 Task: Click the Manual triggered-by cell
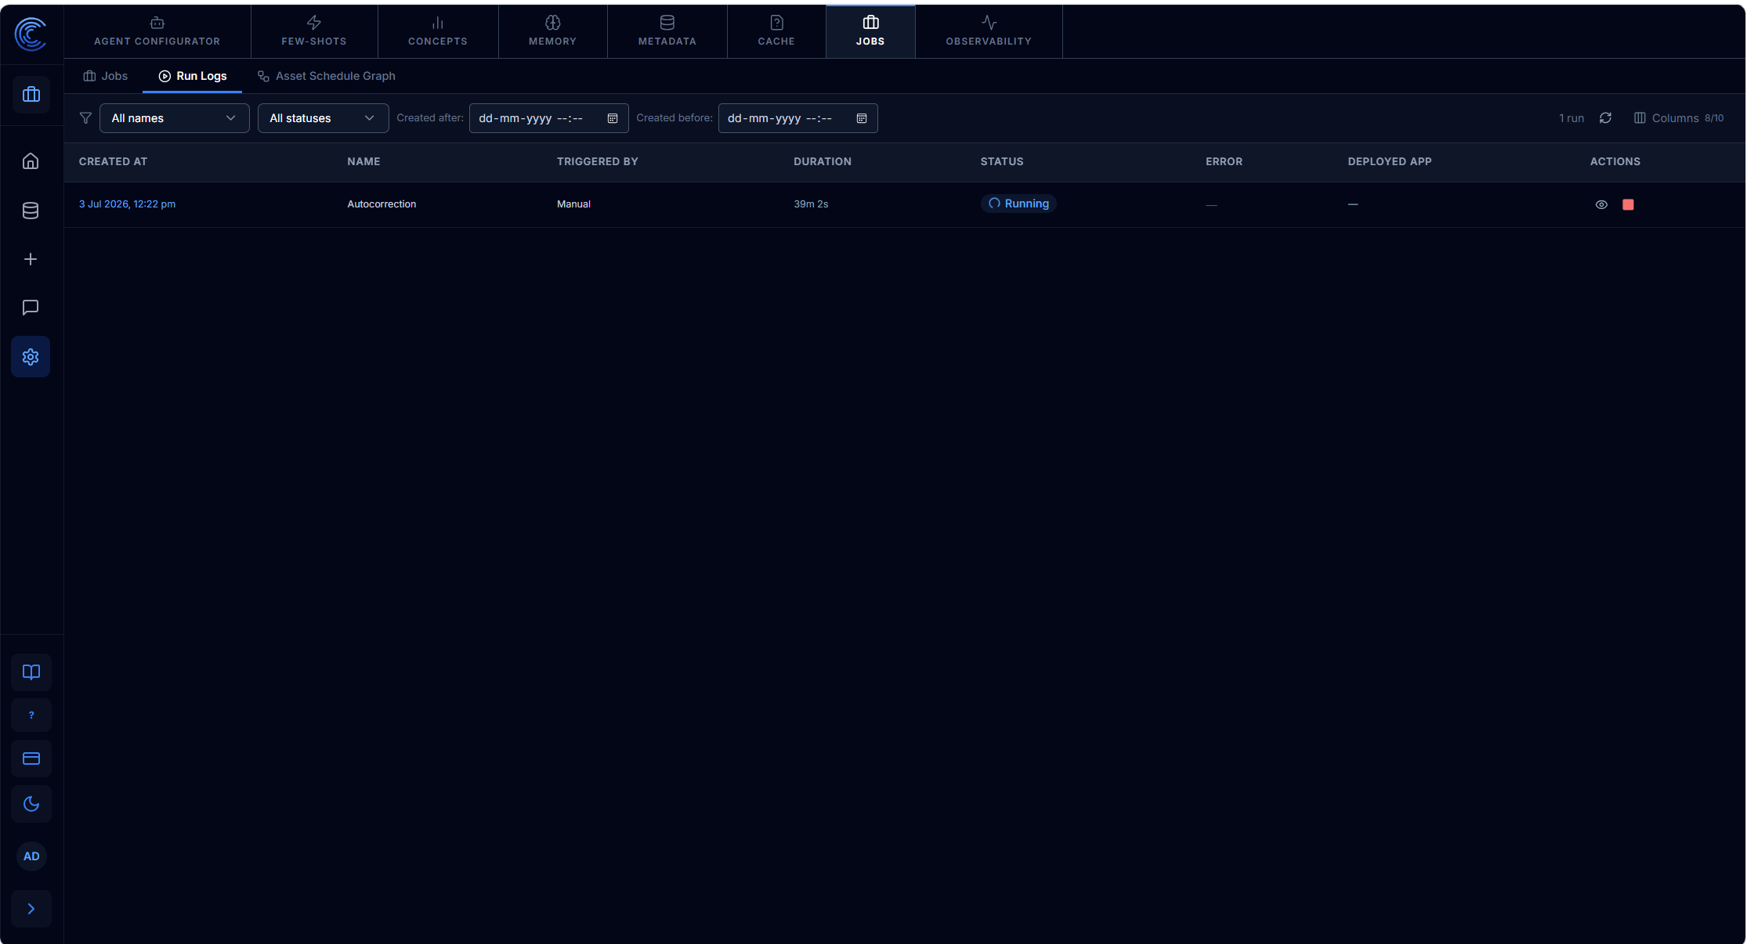(573, 204)
